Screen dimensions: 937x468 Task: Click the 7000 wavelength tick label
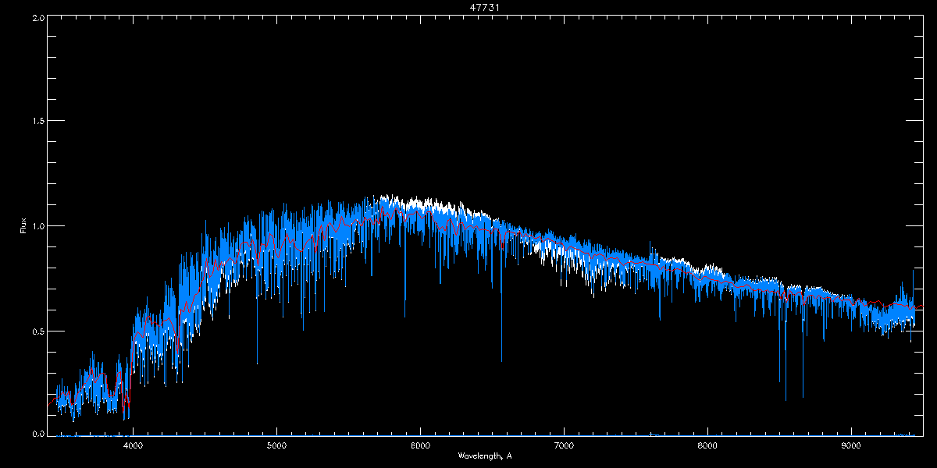(564, 446)
